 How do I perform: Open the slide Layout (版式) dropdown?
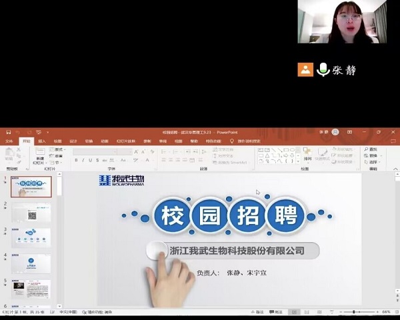point(57,149)
